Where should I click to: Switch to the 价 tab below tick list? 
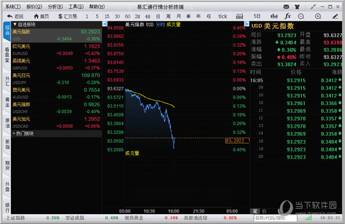point(264,211)
